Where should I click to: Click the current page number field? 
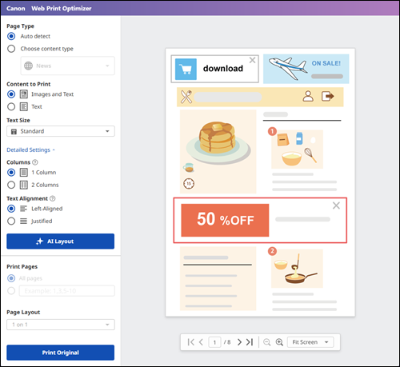tap(214, 342)
